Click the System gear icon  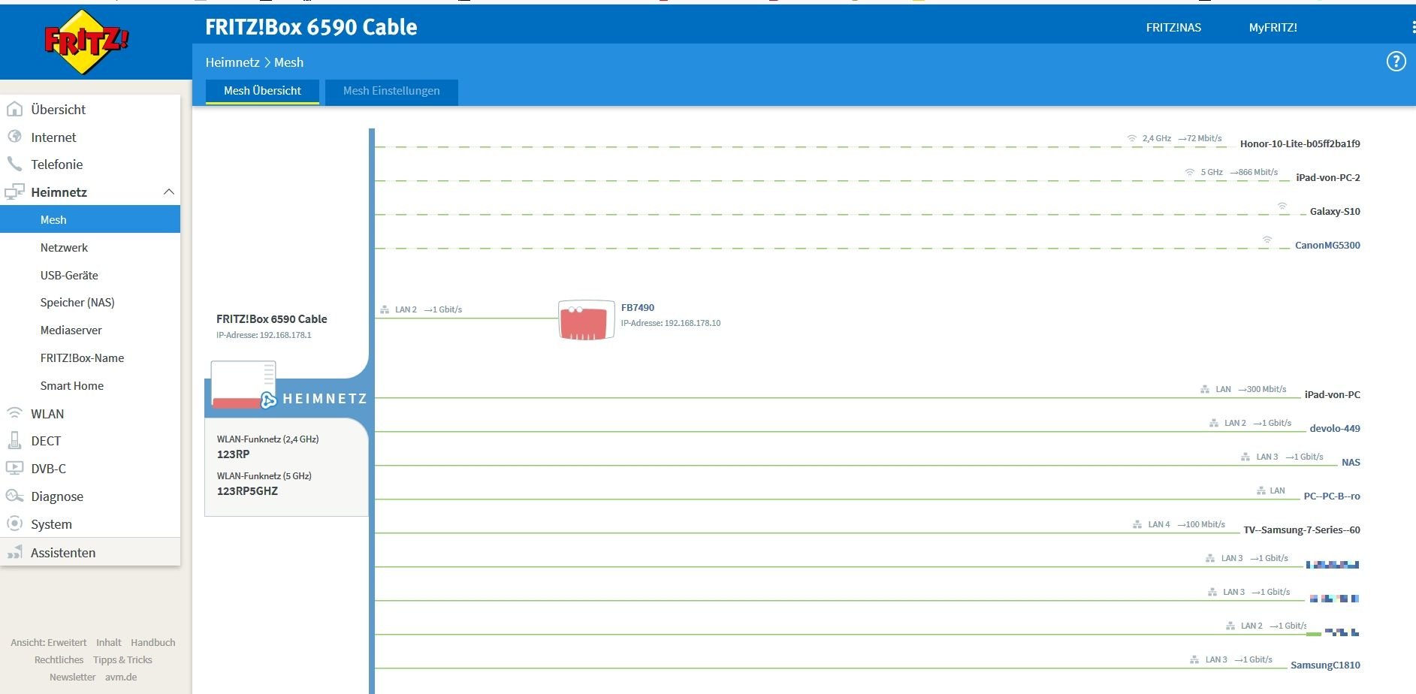tap(14, 524)
